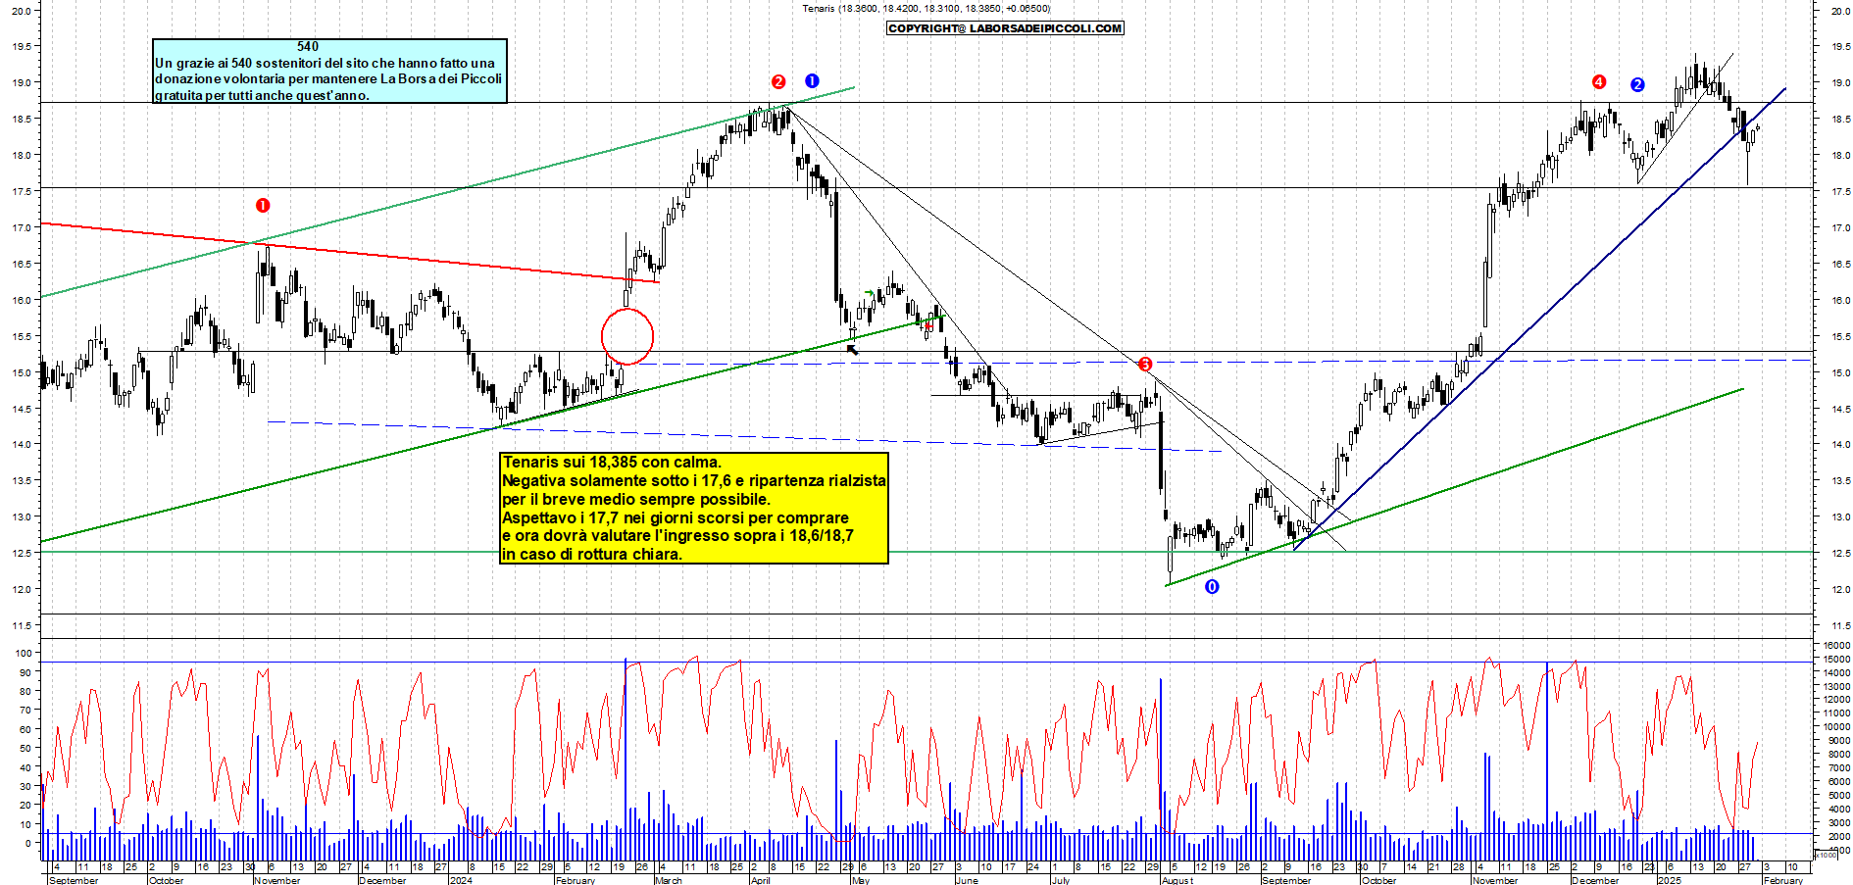This screenshot has width=1853, height=885.
Task: Click the 100 oscillator scale label
Action: 23,654
